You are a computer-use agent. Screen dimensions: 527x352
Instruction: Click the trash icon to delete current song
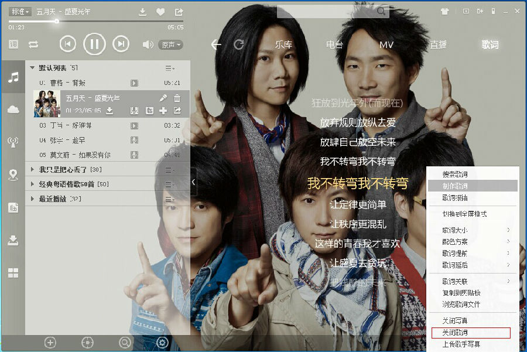[x=177, y=98]
